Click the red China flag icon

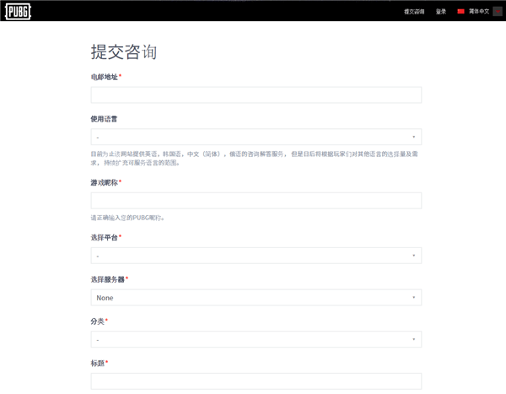[460, 12]
